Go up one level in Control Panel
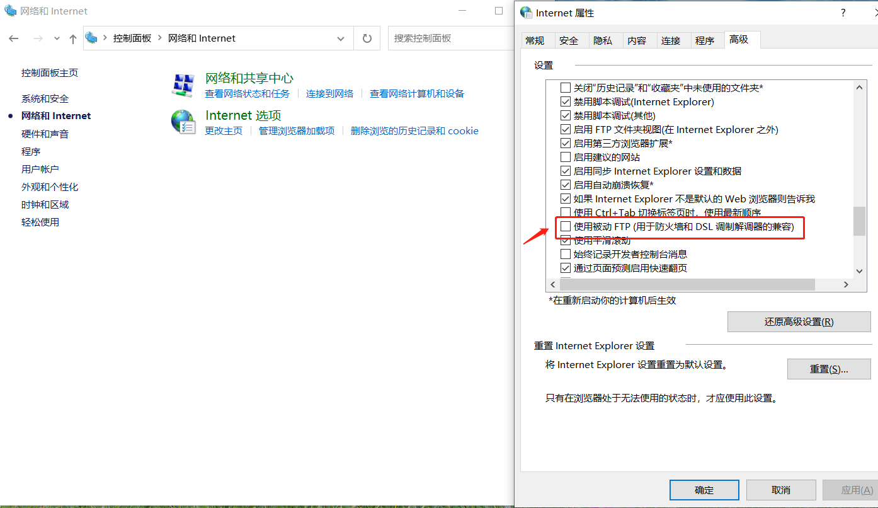The height and width of the screenshot is (508, 878). tap(73, 38)
